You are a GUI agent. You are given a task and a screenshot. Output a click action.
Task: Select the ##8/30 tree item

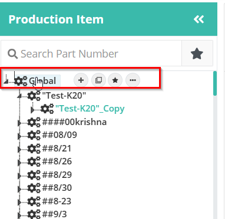point(57,188)
